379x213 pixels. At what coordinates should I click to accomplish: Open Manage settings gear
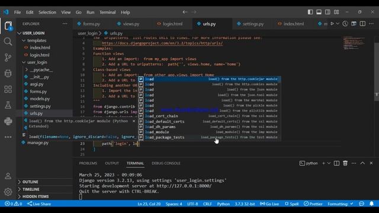point(8,192)
